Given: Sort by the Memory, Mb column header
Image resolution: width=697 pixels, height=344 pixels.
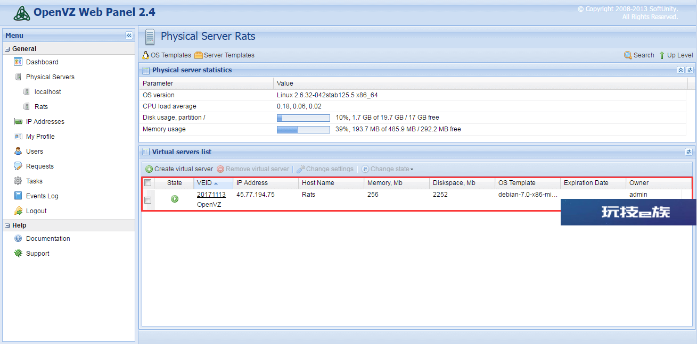Looking at the screenshot, I should tap(397, 183).
